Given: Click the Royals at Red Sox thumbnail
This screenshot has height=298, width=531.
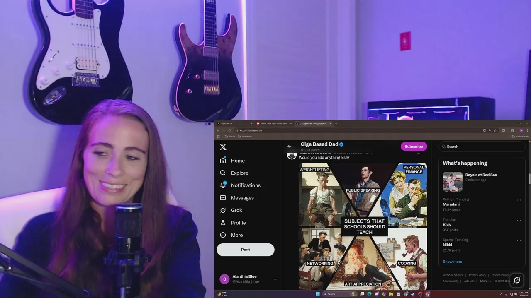Looking at the screenshot, I should (453, 182).
